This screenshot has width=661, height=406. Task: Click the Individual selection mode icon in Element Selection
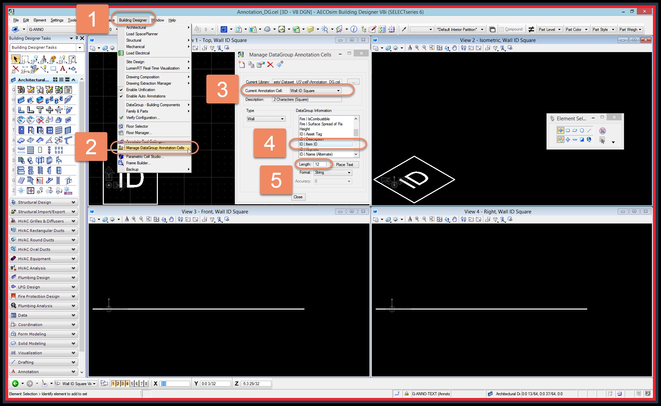pos(561,130)
